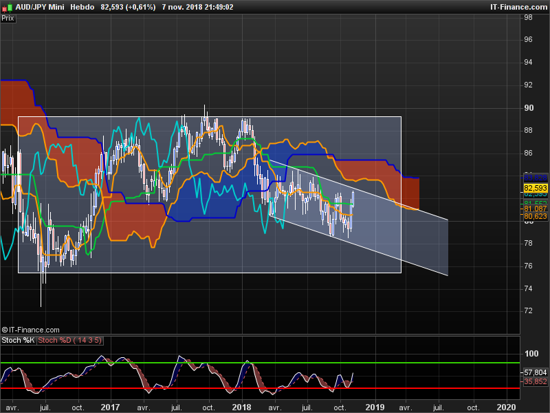Select the 2019 year marker on time axis
This screenshot has height=413, width=550.
click(375, 407)
